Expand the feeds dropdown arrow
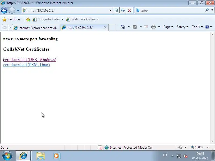 (141, 27)
